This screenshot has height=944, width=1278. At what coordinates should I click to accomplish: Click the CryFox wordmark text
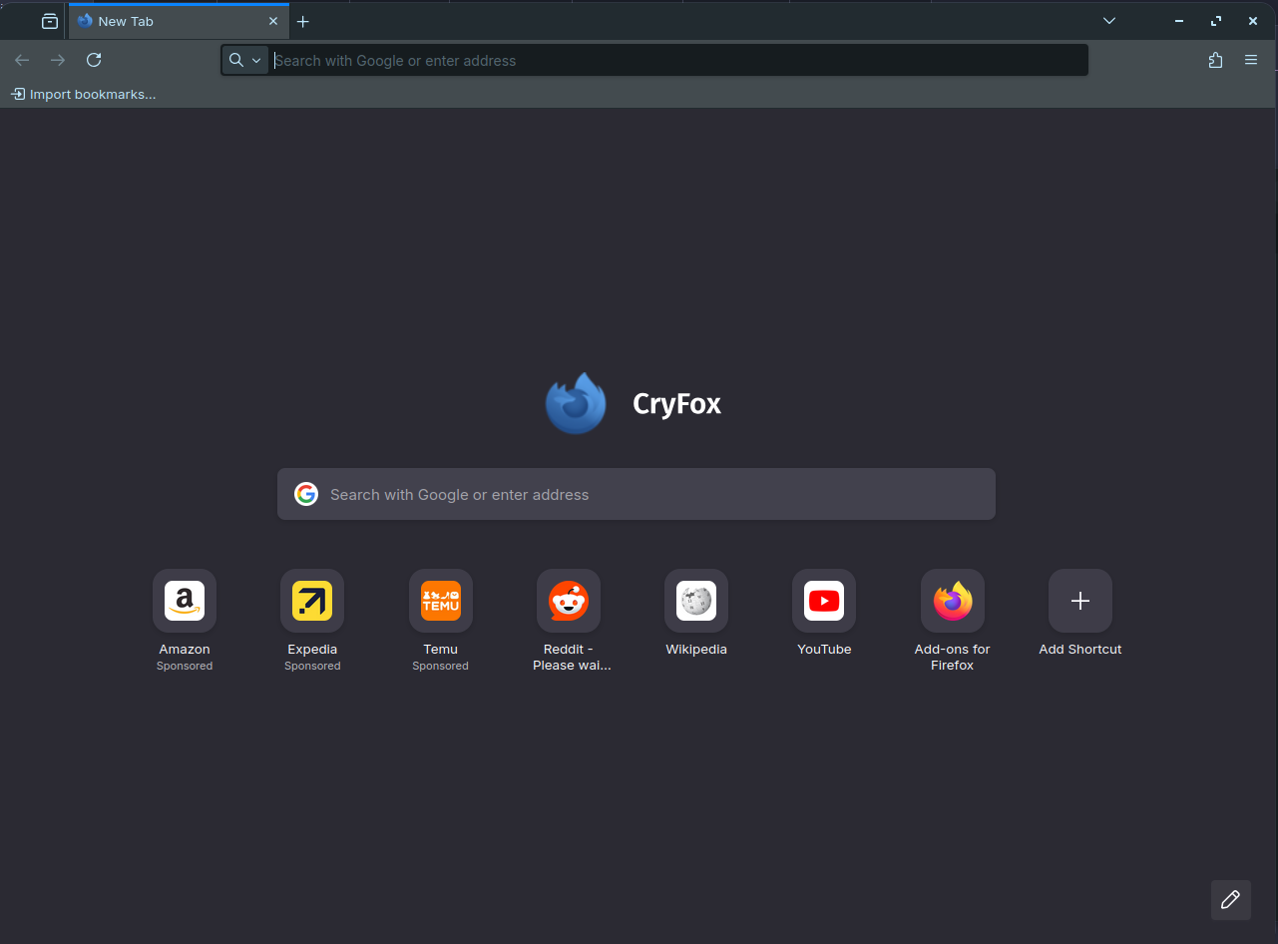(x=676, y=404)
